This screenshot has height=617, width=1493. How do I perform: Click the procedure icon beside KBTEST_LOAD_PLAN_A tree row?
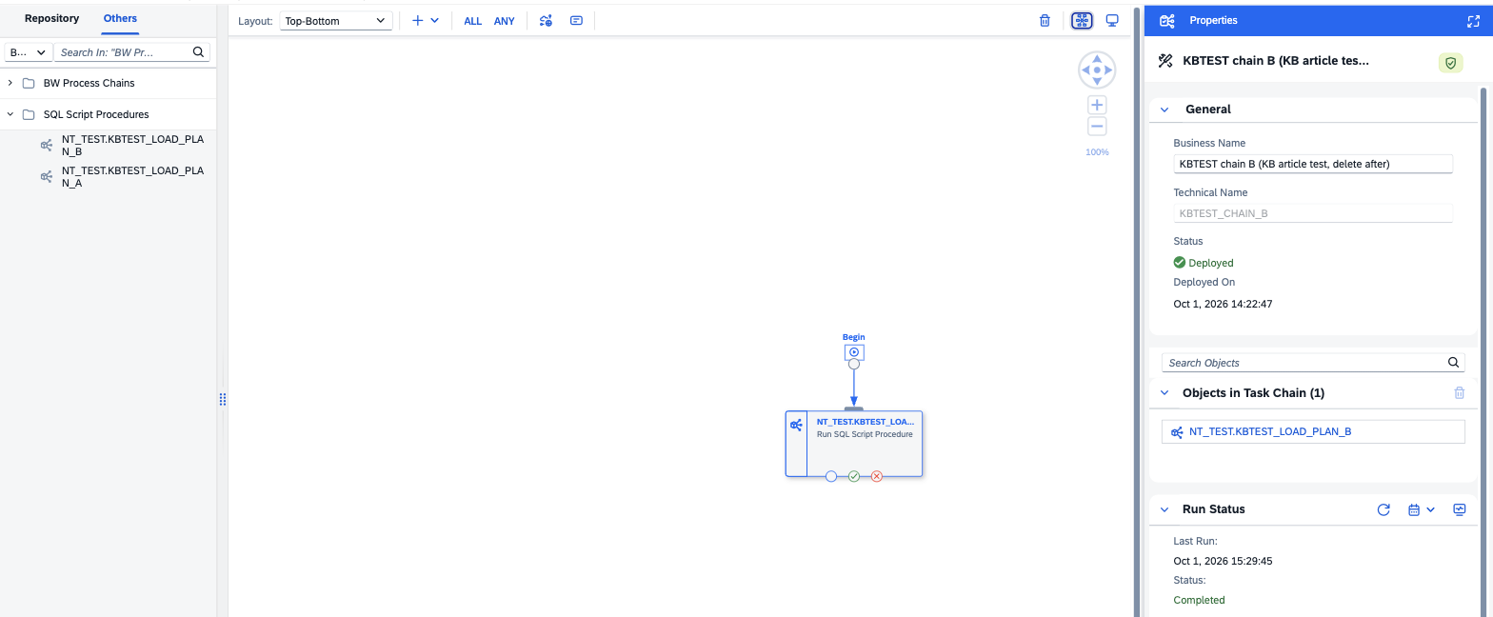[x=46, y=177]
